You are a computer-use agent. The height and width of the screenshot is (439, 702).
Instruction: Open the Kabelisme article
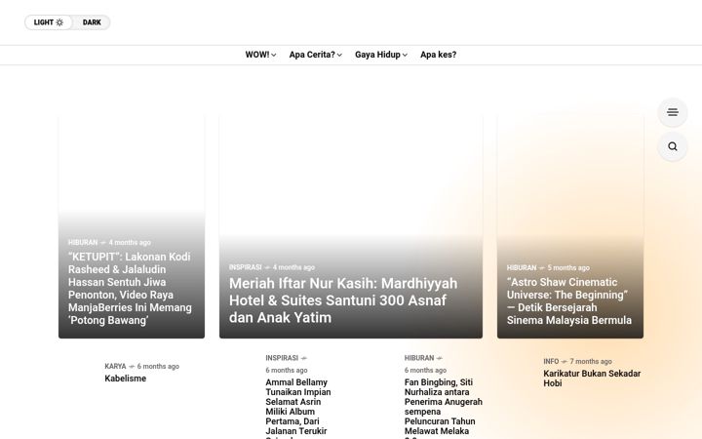(126, 379)
